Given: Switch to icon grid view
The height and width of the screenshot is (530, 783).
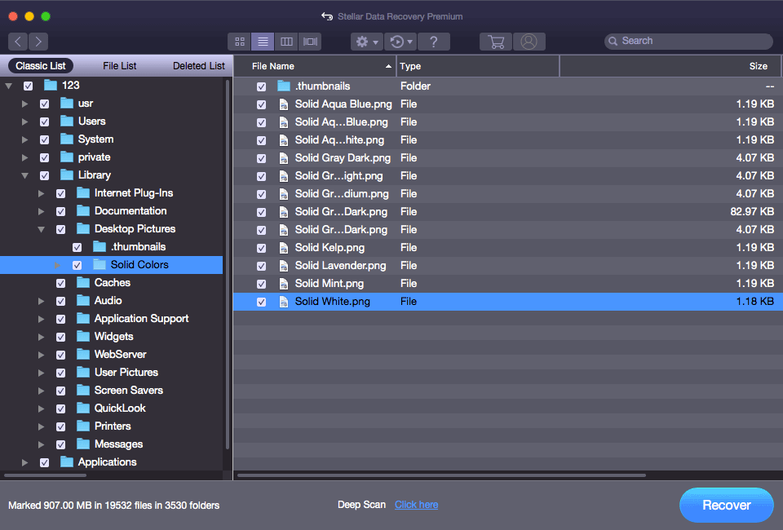Looking at the screenshot, I should [239, 41].
